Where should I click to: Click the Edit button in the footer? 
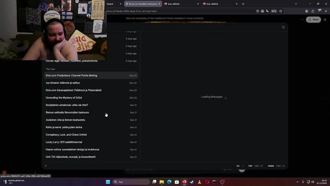tap(255, 166)
